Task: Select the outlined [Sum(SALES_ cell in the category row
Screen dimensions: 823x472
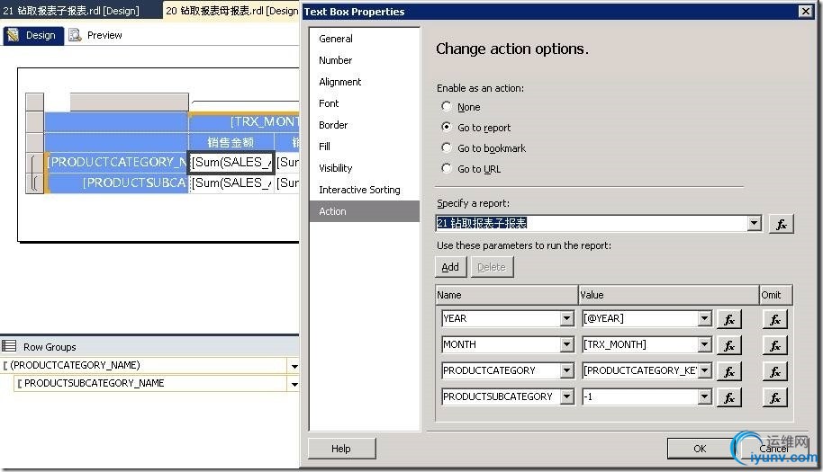Action: pyautogui.click(x=231, y=163)
